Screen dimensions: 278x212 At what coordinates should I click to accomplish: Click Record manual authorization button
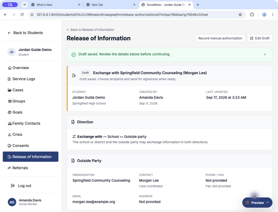[220, 38]
